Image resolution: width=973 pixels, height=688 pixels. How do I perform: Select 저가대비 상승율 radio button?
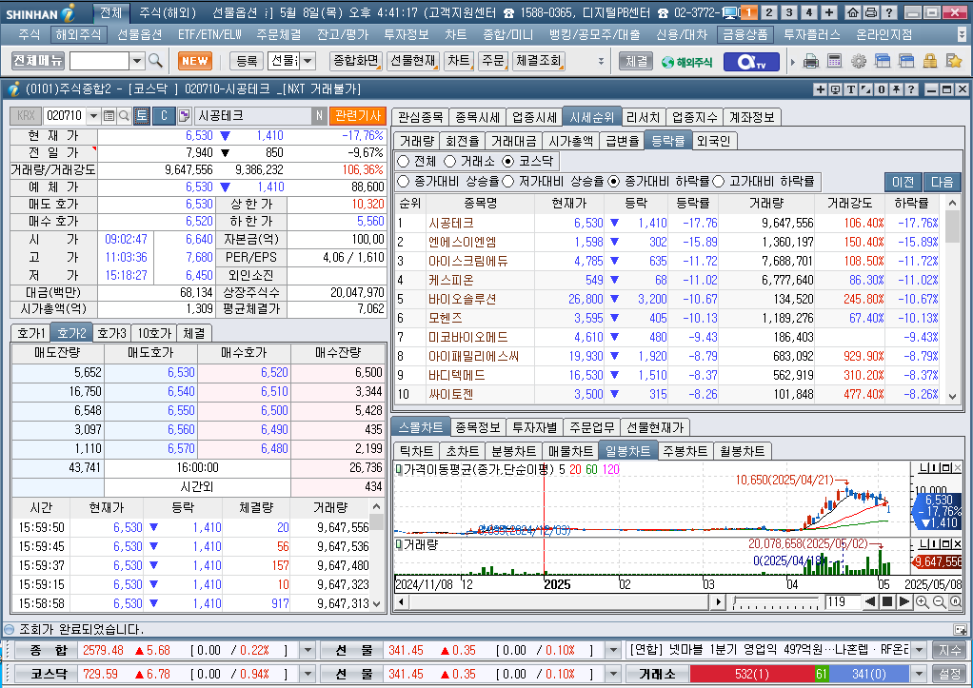click(x=508, y=181)
